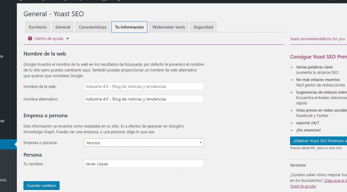Image resolution: width=347 pixels, height=192 pixels.
Task: Click the Nombre alternativo input field
Action: tap(144, 99)
